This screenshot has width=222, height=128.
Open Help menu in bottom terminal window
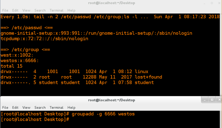[x=71, y=108]
